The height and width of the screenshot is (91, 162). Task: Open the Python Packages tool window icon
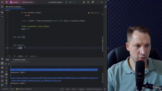pos(2,59)
